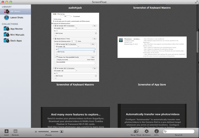The width and height of the screenshot is (199, 138).
Task: Click the Mini Manuals folder icon
Action: click(x=7, y=35)
